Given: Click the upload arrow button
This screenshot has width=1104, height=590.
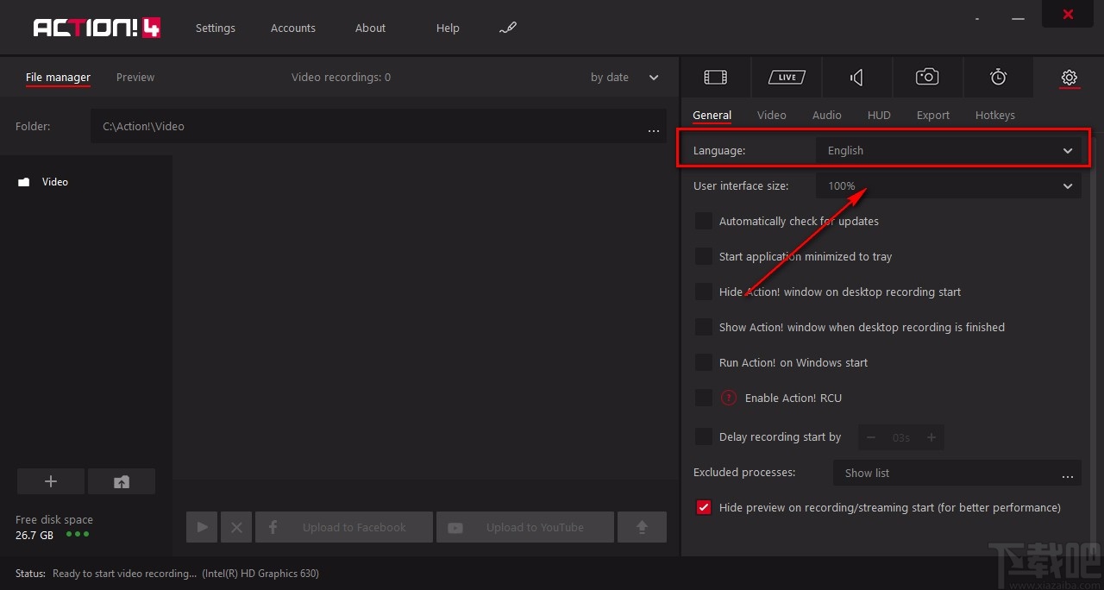Looking at the screenshot, I should coord(642,527).
